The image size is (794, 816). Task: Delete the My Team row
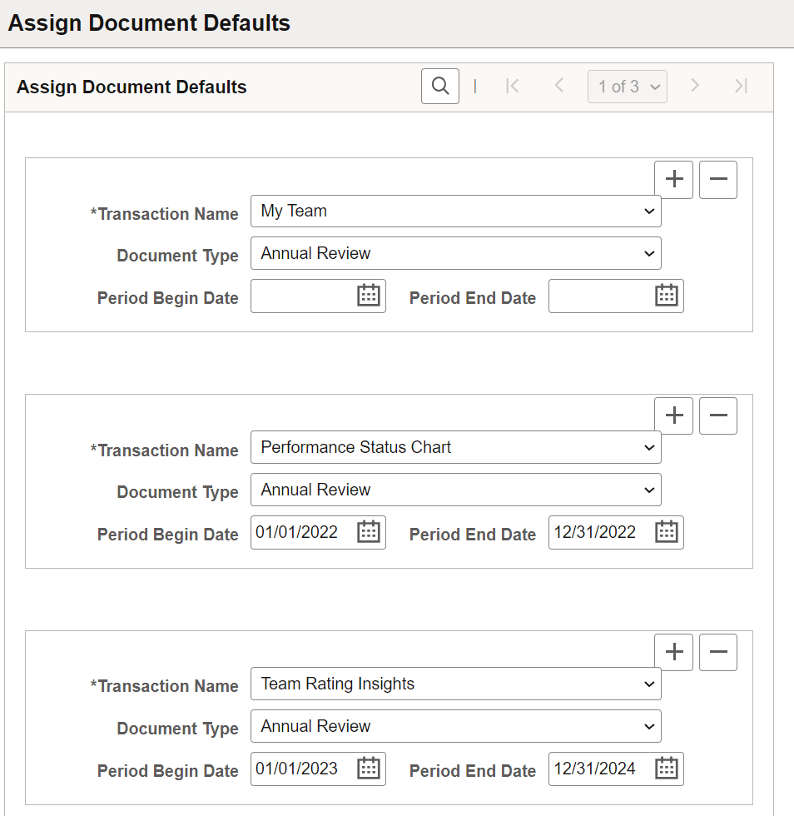click(x=717, y=179)
